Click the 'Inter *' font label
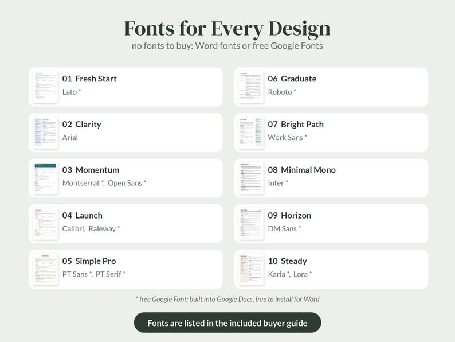The height and width of the screenshot is (342, 455). (278, 183)
